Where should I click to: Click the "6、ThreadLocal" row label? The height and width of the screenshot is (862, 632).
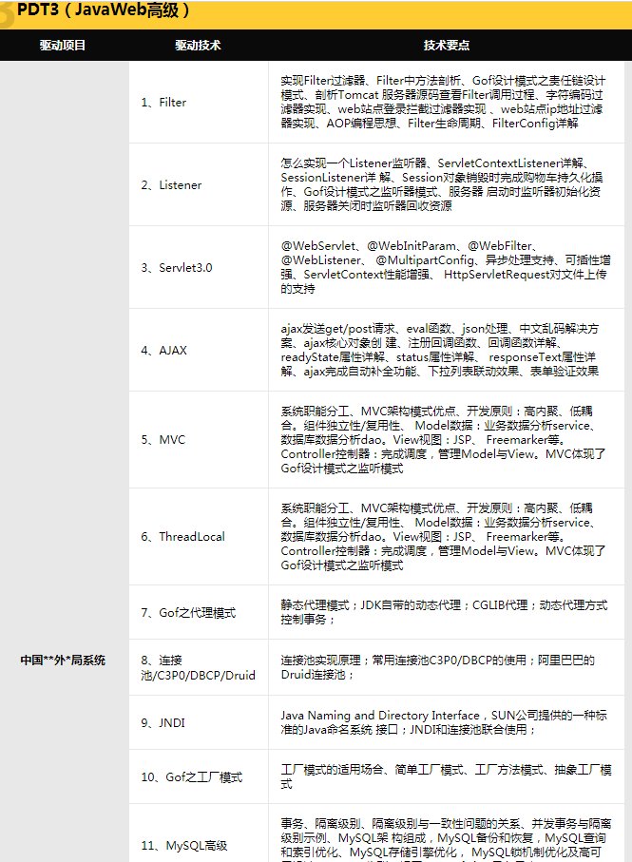[x=182, y=537]
